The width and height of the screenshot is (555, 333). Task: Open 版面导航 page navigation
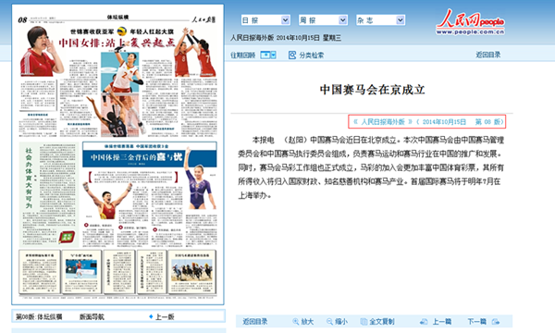92,316
